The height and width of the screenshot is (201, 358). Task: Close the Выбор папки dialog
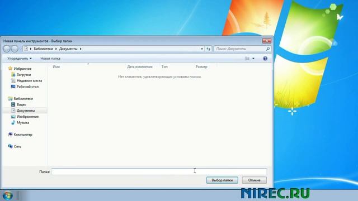[x=266, y=41]
